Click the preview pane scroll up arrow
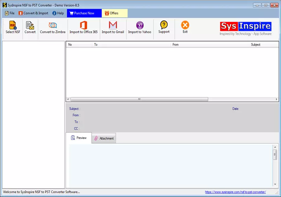 click(x=275, y=147)
